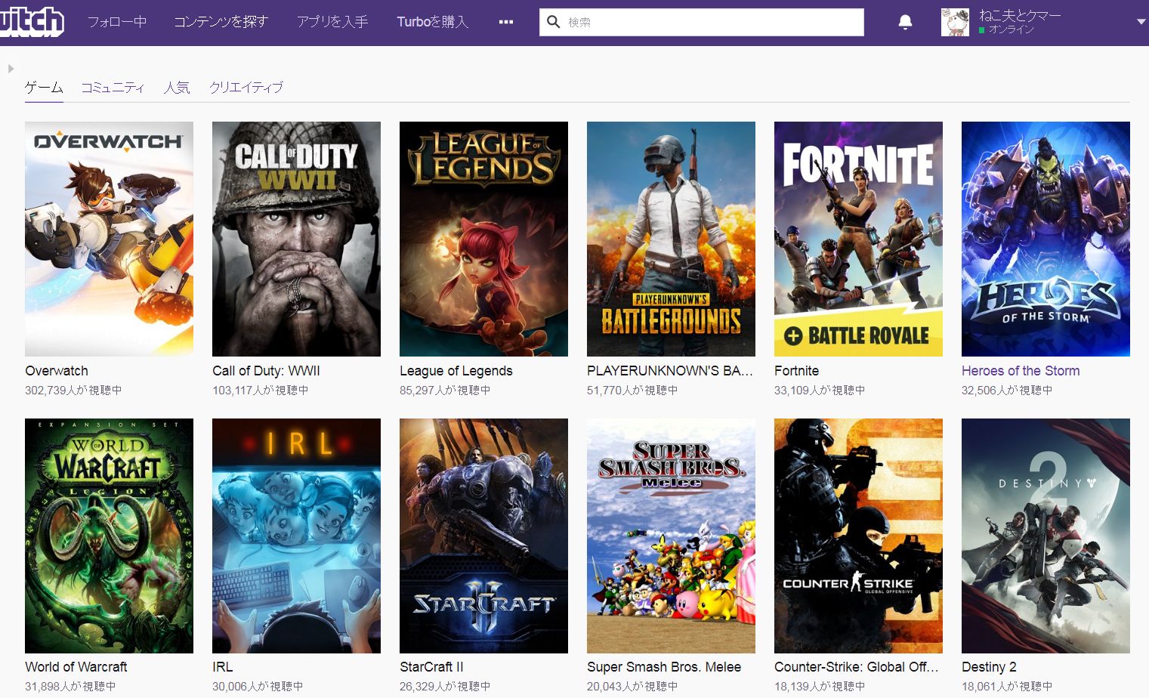
Task: Click the ねこ夫とクマー username
Action: point(1020,15)
